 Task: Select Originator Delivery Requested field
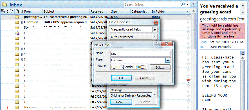[x=131, y=95]
